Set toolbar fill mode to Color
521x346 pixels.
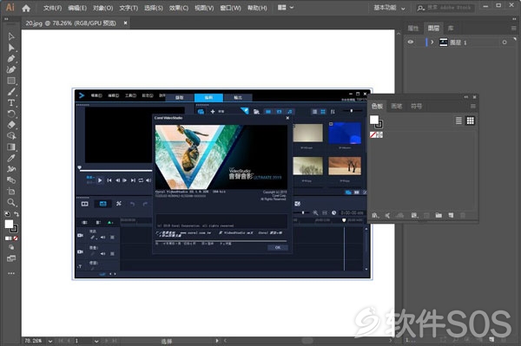pyautogui.click(x=6, y=238)
